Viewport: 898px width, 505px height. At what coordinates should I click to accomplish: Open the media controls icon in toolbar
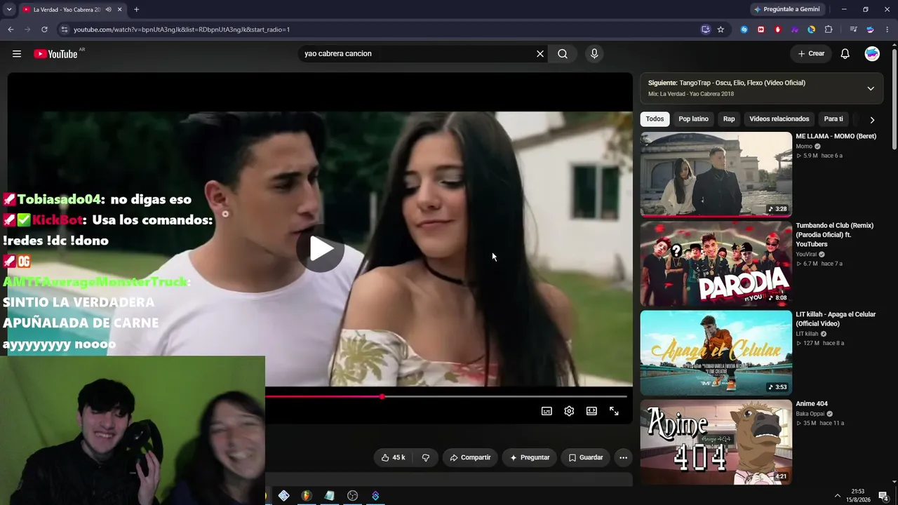[x=852, y=29]
